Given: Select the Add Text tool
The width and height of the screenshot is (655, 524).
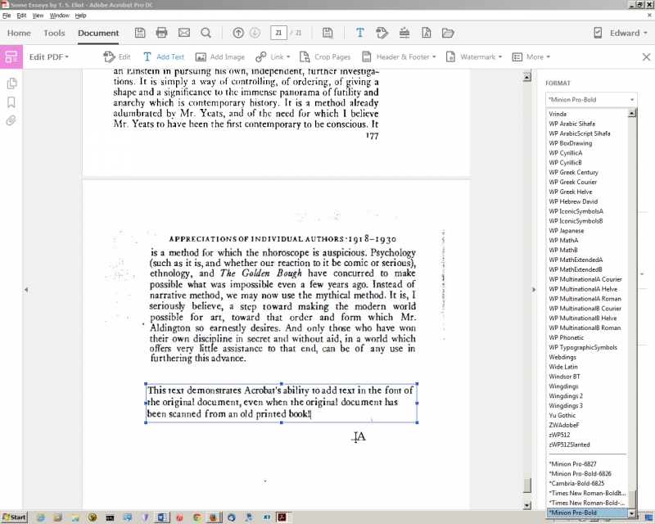Looking at the screenshot, I should coord(164,57).
